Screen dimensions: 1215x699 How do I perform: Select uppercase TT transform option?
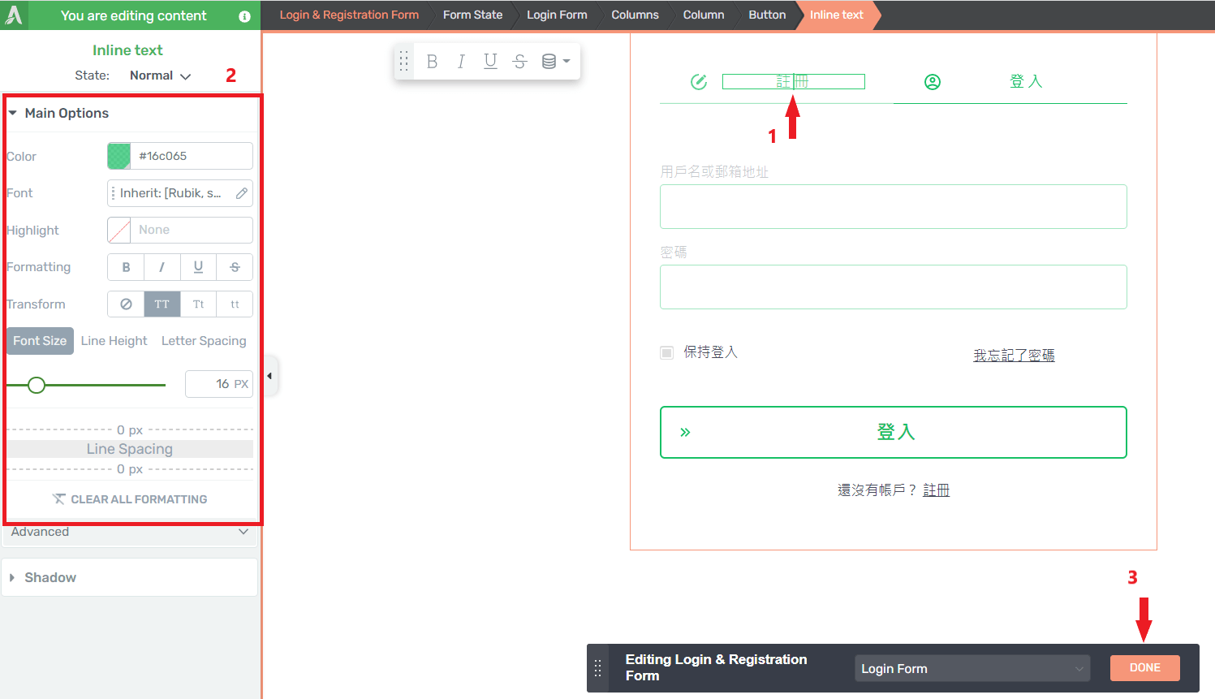162,304
